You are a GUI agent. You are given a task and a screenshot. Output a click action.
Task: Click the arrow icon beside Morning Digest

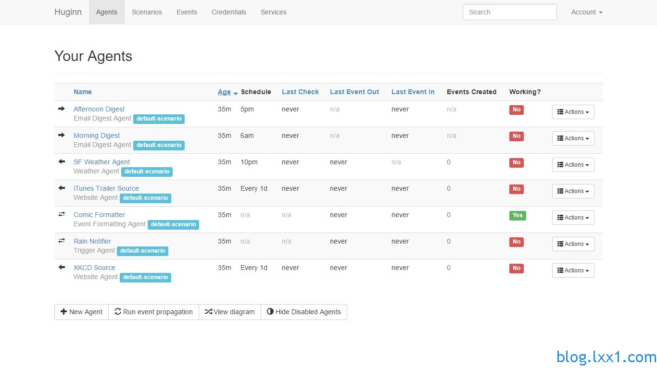[62, 135]
